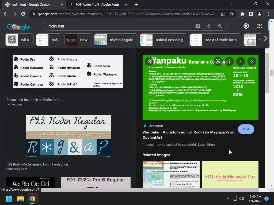Click the horizontal scrollbar at page bottom
274x205 pixels.
pos(150,190)
